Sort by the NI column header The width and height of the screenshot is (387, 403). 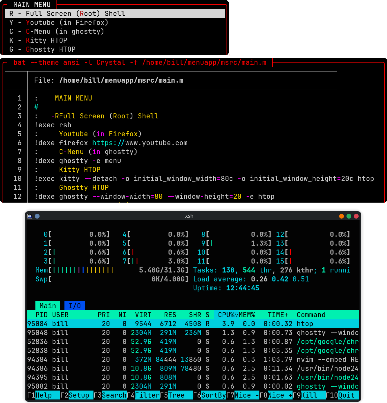tap(123, 315)
